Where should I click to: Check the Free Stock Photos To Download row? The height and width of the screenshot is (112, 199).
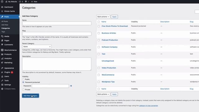tap(99, 26)
